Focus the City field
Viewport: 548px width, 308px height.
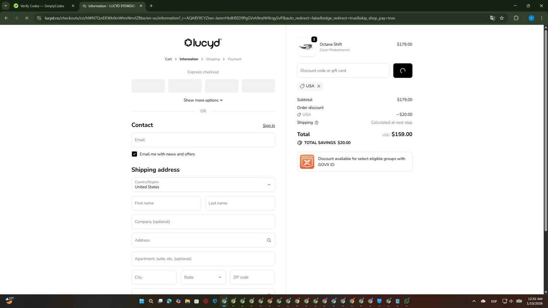pyautogui.click(x=154, y=277)
